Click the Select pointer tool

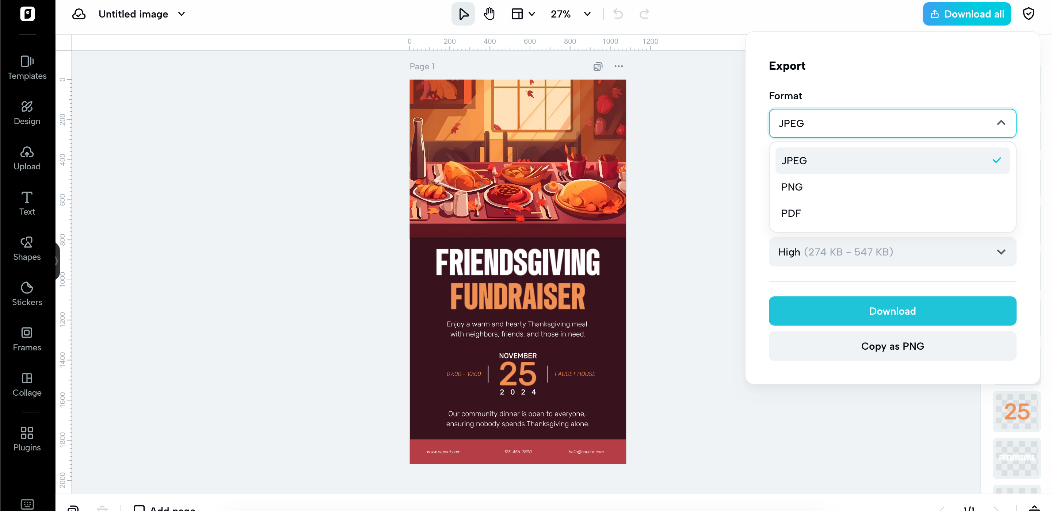click(x=463, y=14)
